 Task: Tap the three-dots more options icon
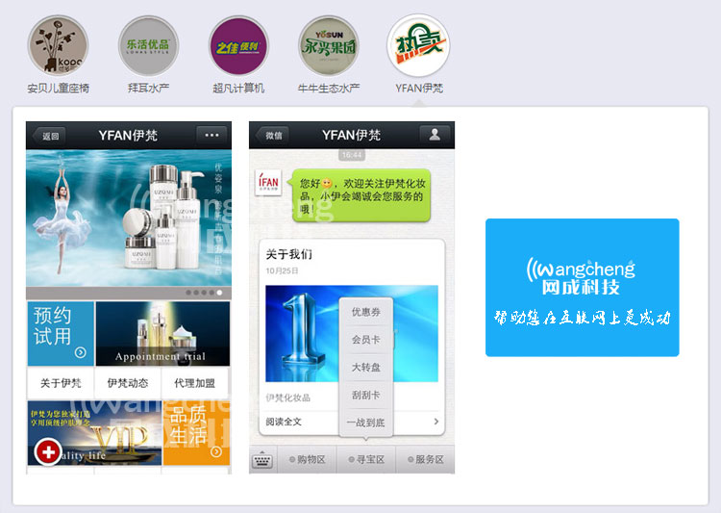pyautogui.click(x=212, y=136)
